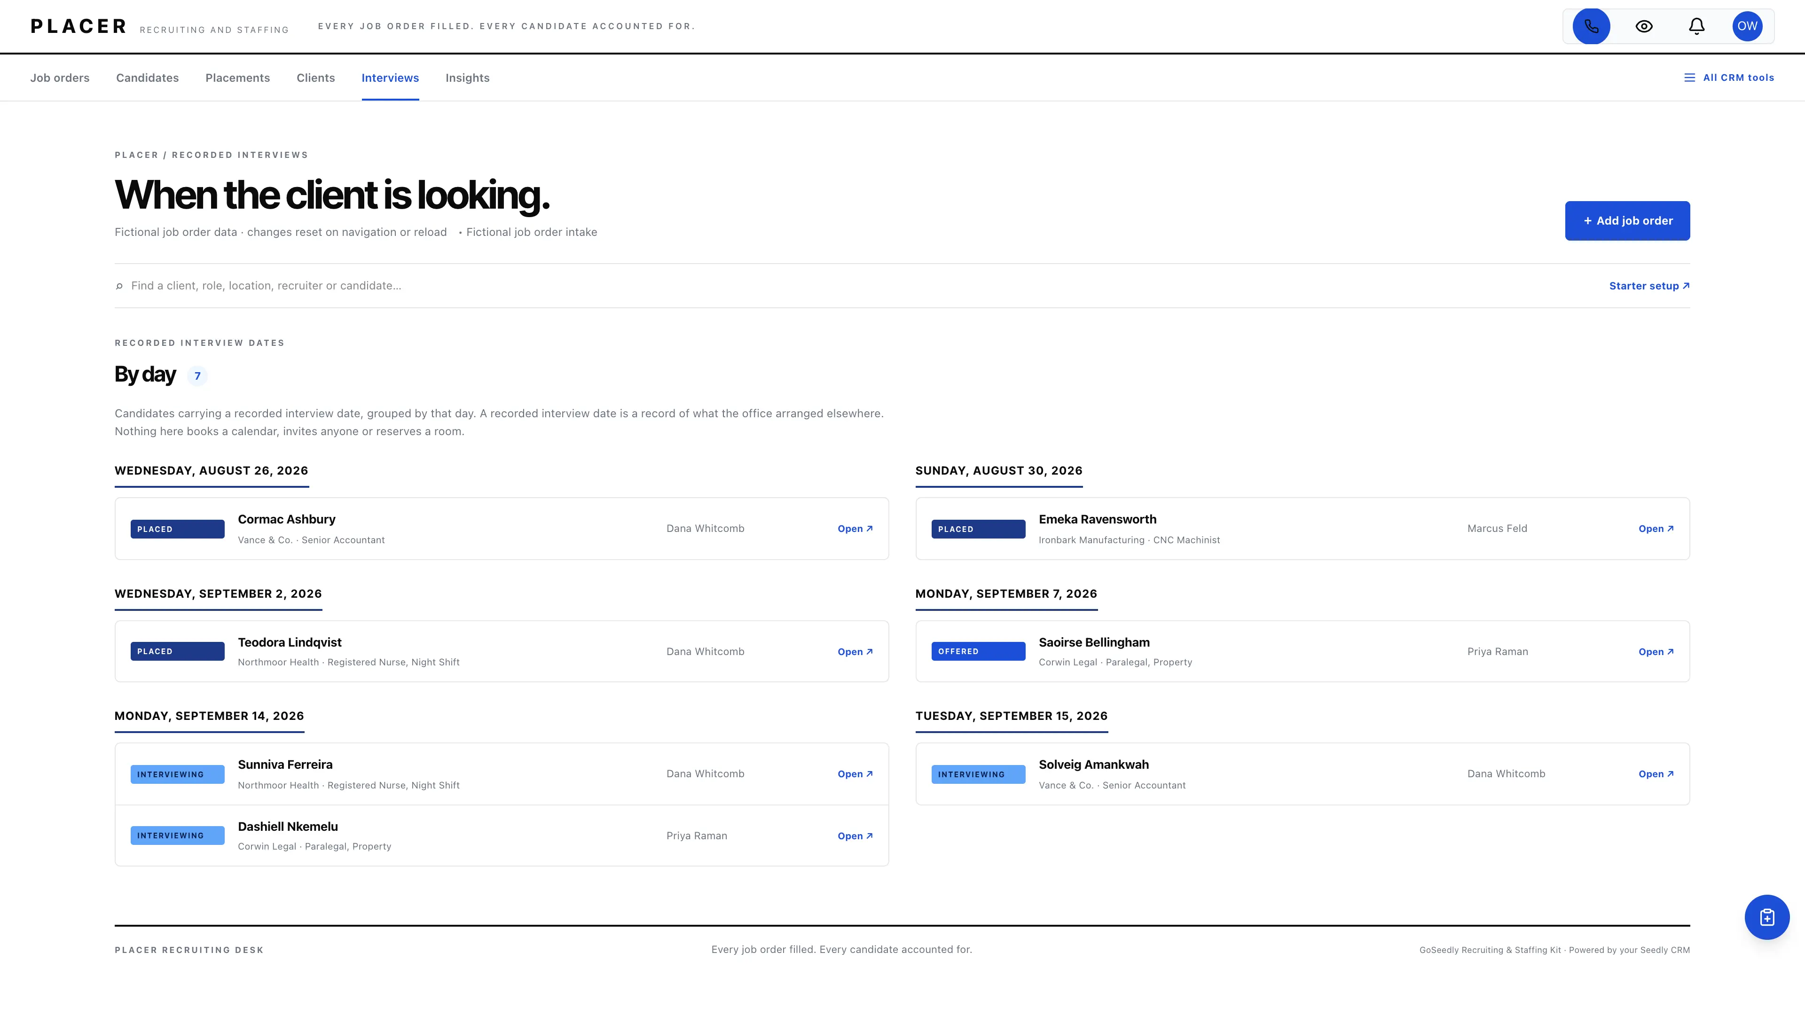Click the name Sunniva Ferreira

(285, 764)
